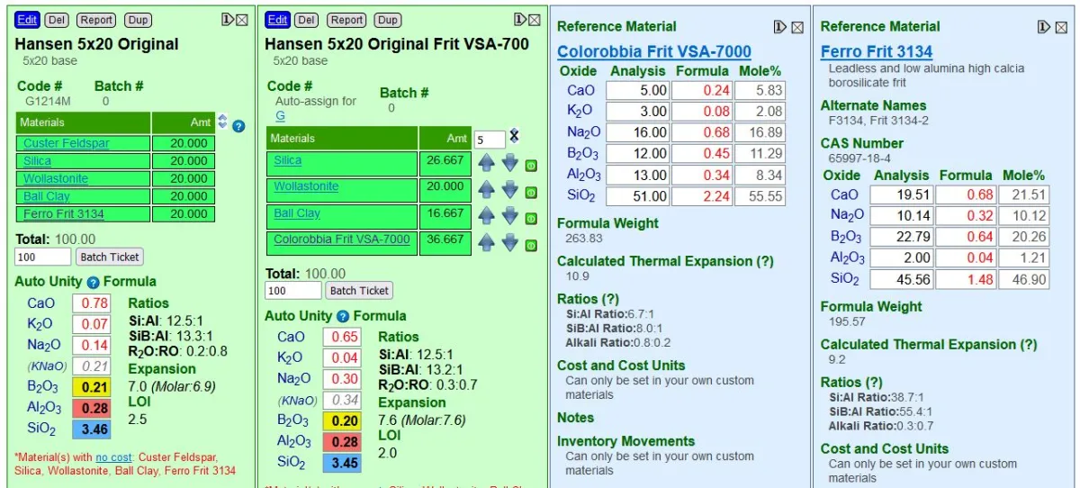Viewport: 1080px width, 488px height.
Task: Close the Hansen 5x20 Original Frit VSA-700 panel
Action: (x=535, y=20)
